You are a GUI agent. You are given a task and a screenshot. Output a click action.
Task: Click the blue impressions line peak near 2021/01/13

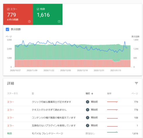[x=125, y=42]
